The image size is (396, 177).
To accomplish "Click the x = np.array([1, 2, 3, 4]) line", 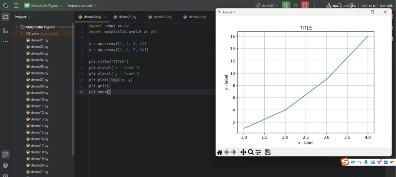I will point(117,44).
